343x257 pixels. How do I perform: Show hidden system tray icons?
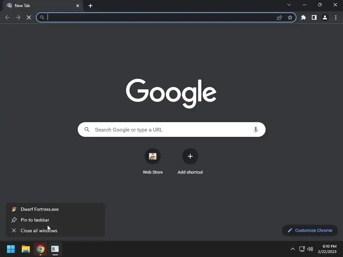(x=292, y=249)
